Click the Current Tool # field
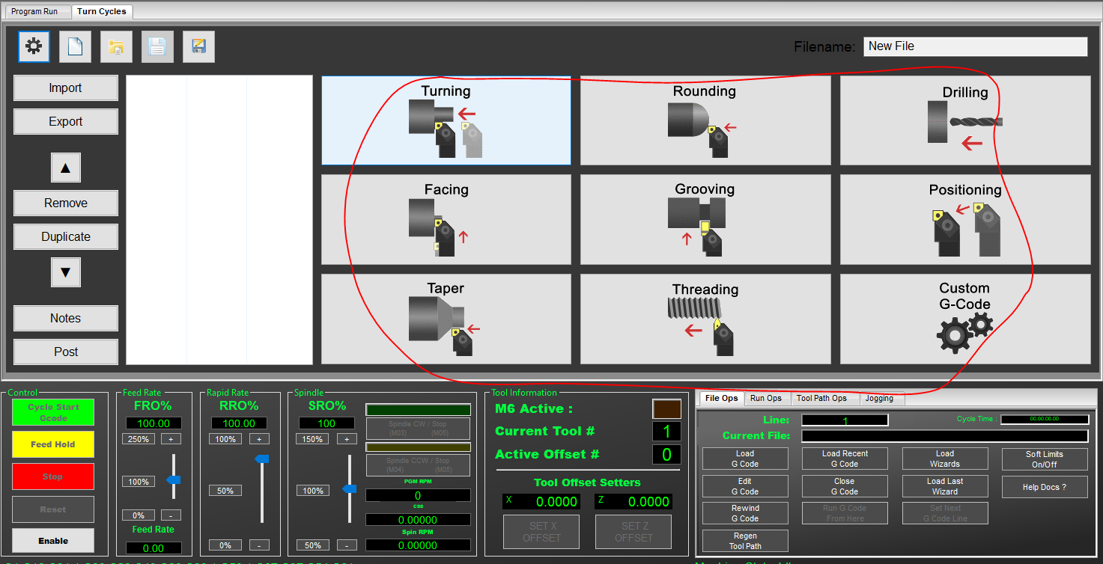 pyautogui.click(x=666, y=432)
